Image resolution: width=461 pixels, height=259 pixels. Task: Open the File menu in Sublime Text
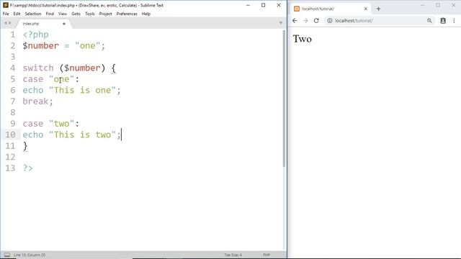point(6,14)
